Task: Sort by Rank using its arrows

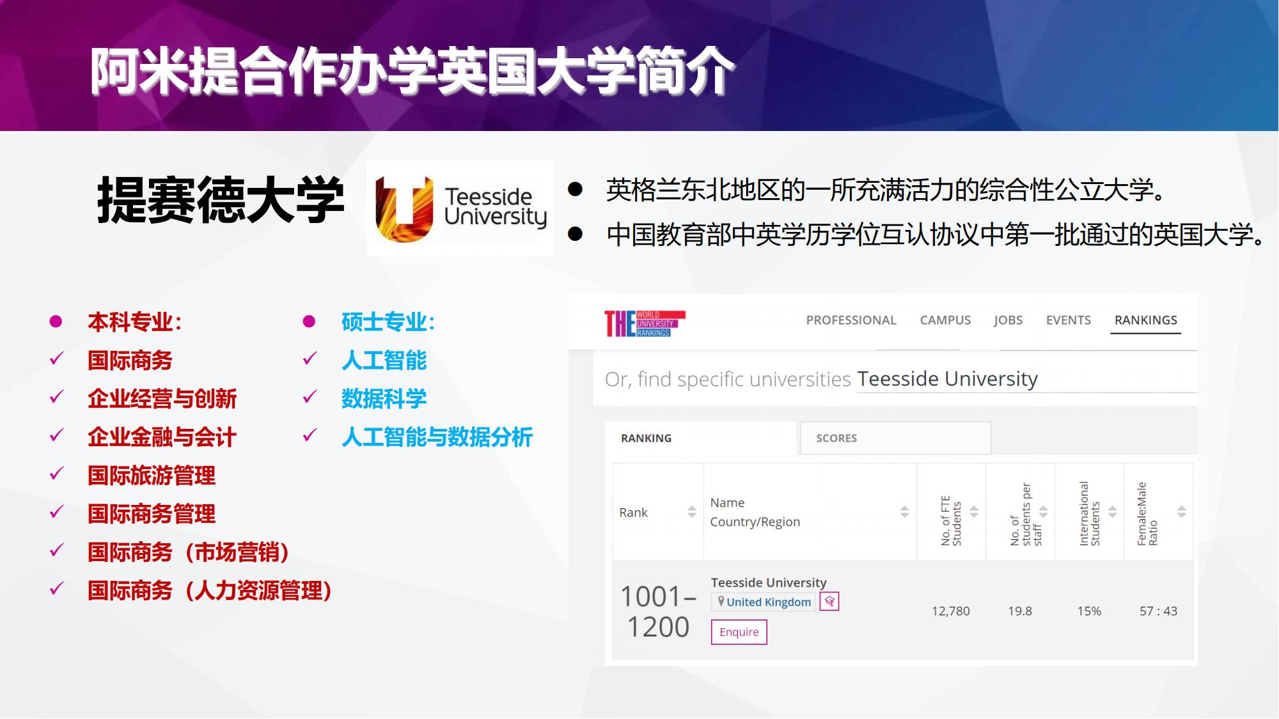Action: [x=691, y=512]
